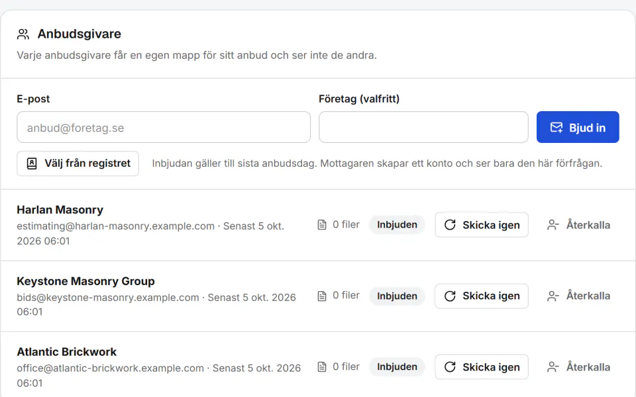Click "0 filer" in Harlan Masonry row
The height and width of the screenshot is (397, 636).
point(346,224)
